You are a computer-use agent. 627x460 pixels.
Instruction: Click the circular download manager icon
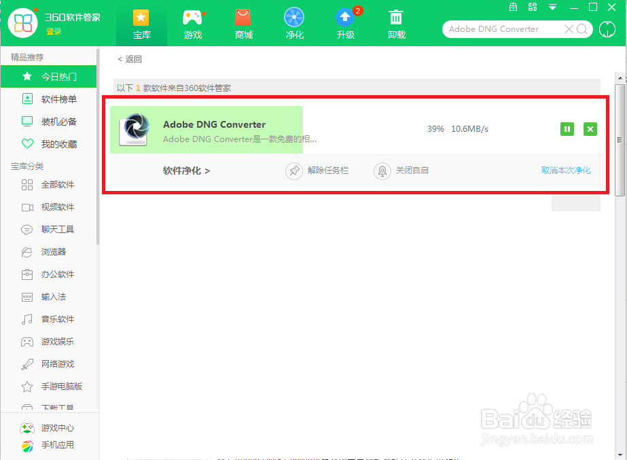pos(607,29)
